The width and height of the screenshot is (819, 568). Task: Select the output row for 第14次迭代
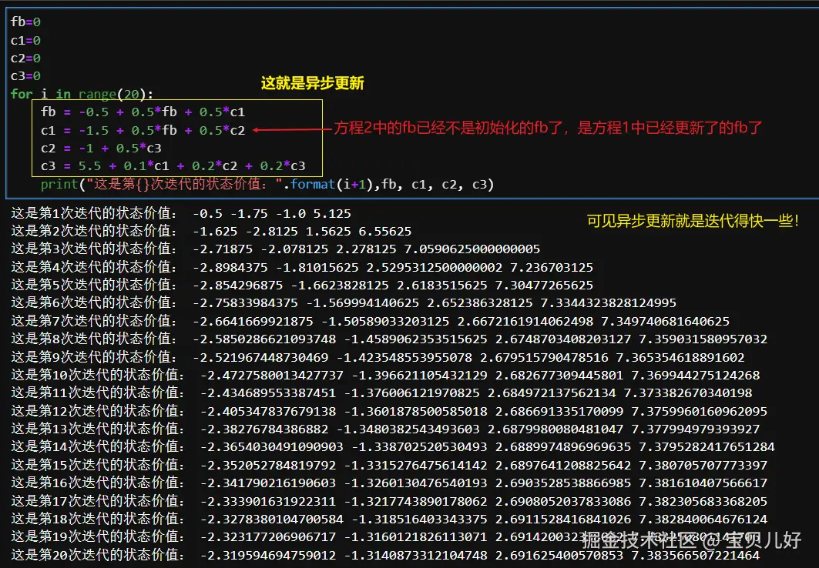pyautogui.click(x=393, y=446)
